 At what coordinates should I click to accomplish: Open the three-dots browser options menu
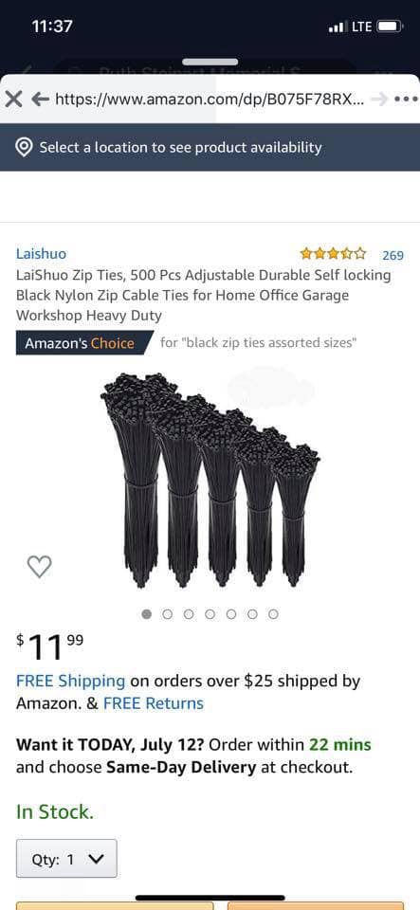point(406,100)
